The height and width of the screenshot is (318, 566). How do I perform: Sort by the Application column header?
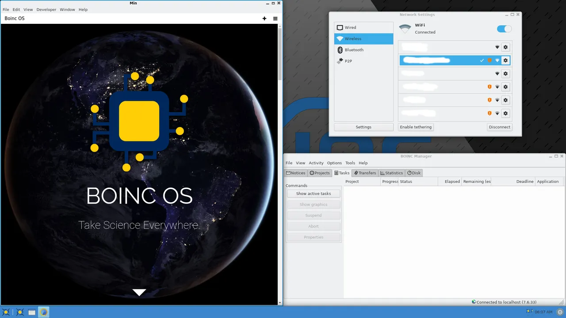550,182
